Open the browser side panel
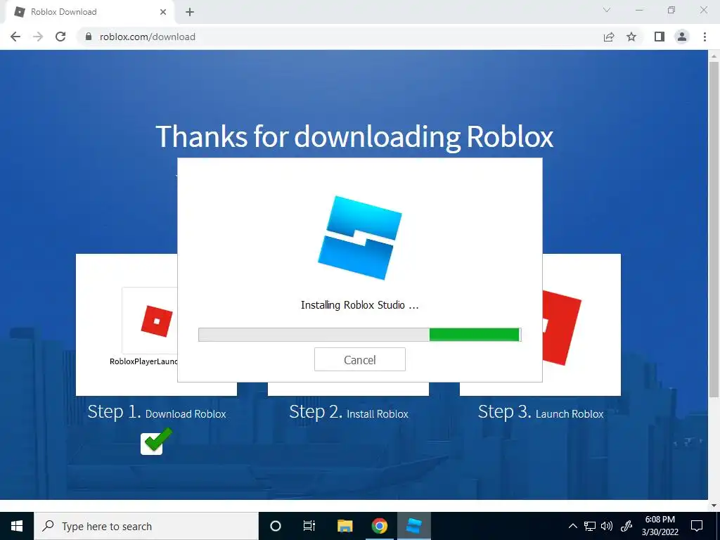Screen dimensions: 720x540 coord(660,37)
